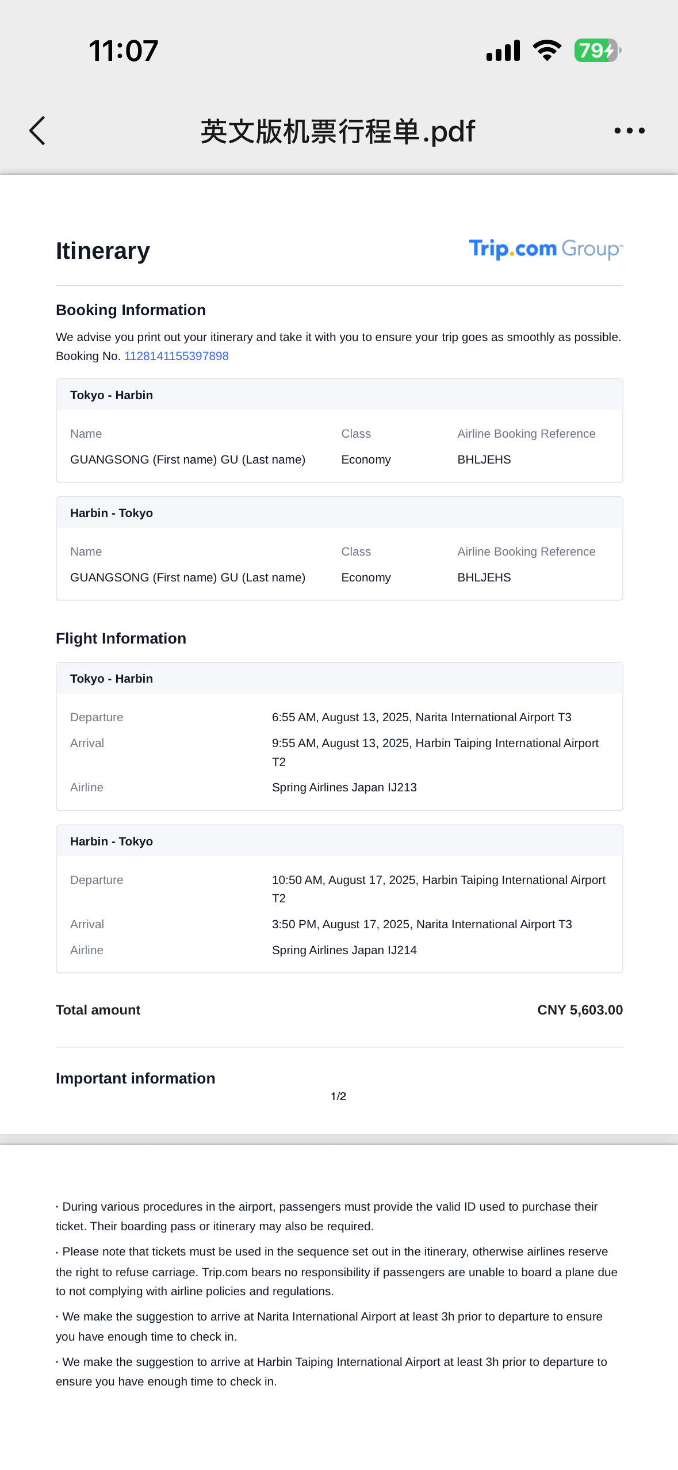Tap Spring Airlines Japan IJ213 flight text
The height and width of the screenshot is (1470, 678).
click(344, 787)
